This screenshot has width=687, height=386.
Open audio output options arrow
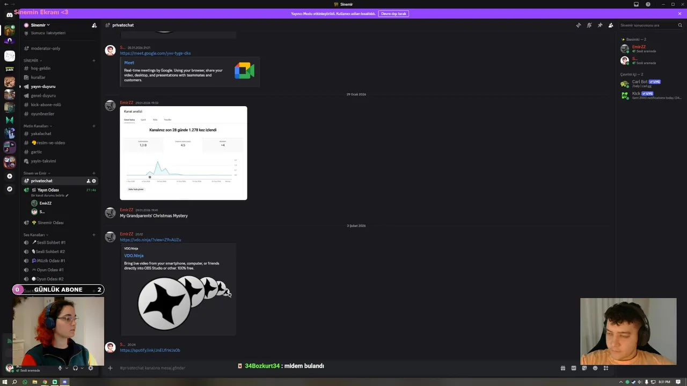click(82, 368)
